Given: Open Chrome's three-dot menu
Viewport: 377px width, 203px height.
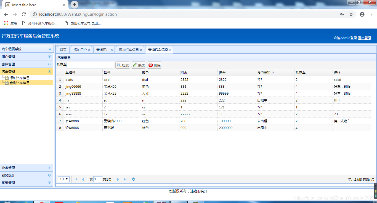Looking at the screenshot, I should pos(371,14).
